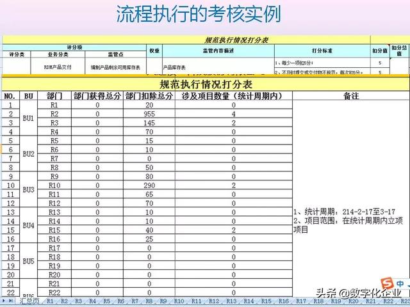410x307 pixels.
Task: Select the 权重 header in the upper table
Action: tap(154, 51)
